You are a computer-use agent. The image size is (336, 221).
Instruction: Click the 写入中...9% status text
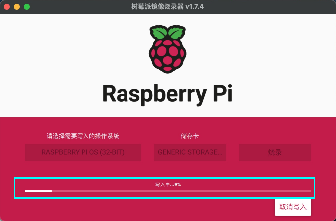[x=168, y=184]
